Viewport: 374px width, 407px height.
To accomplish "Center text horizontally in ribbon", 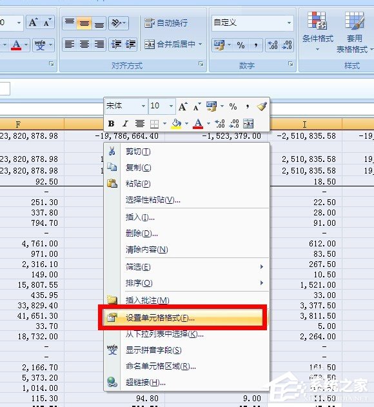I will pos(84,45).
